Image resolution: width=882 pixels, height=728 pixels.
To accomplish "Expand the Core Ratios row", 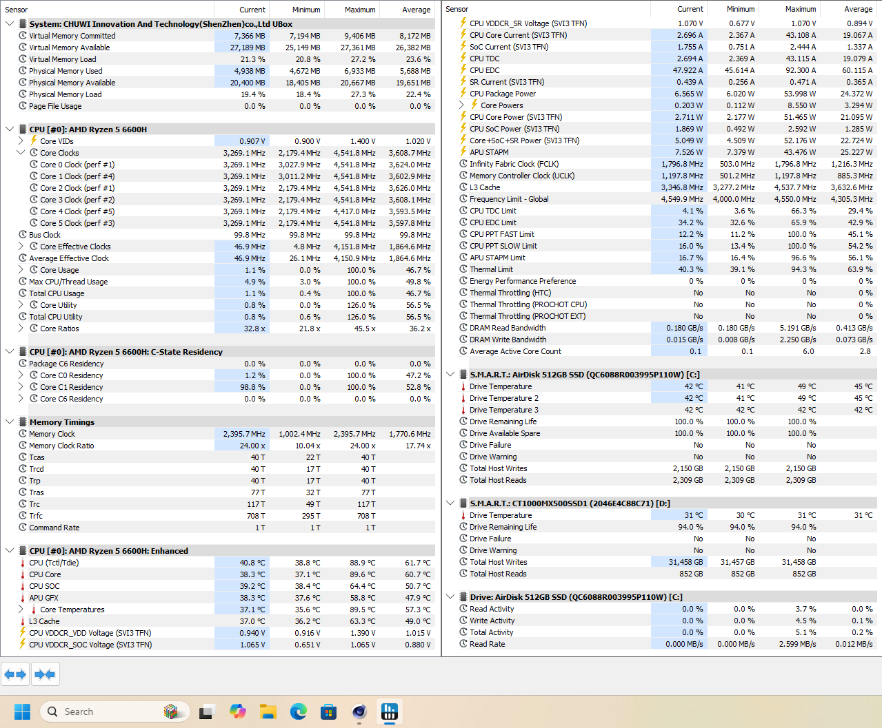I will click(x=21, y=329).
